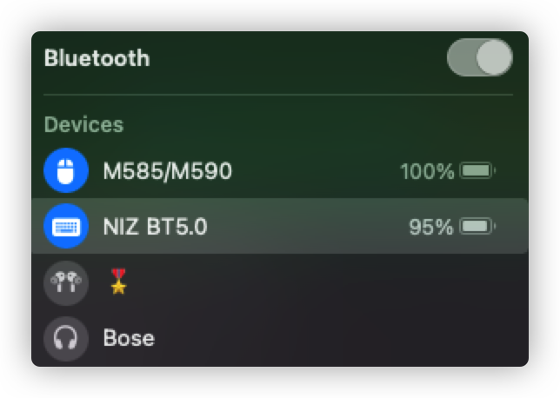
Task: Click the battery icon next to 100%
Action: (x=477, y=171)
